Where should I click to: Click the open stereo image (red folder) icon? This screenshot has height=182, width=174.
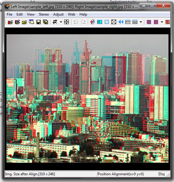(10, 22)
